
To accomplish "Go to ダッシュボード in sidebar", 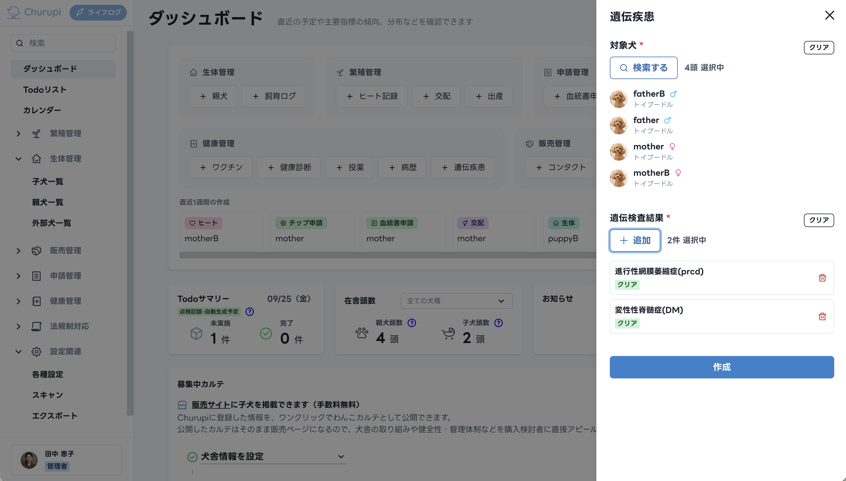I will pyautogui.click(x=63, y=69).
